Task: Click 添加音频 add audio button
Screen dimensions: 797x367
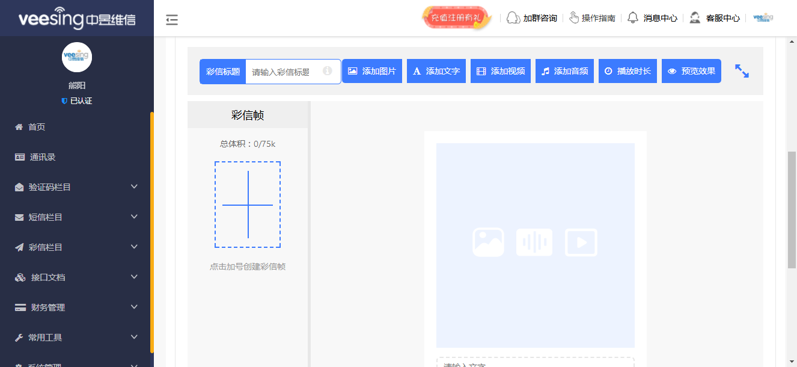Action: pos(565,71)
